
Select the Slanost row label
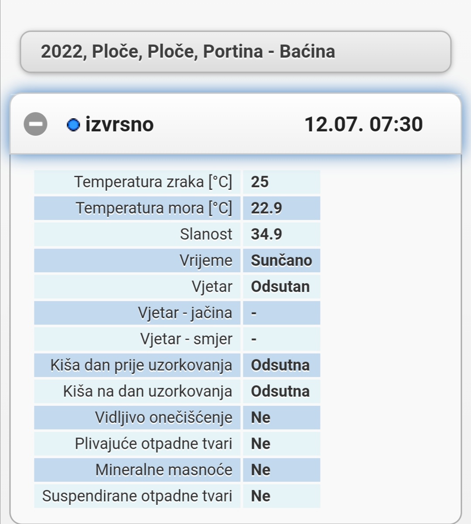[206, 234]
